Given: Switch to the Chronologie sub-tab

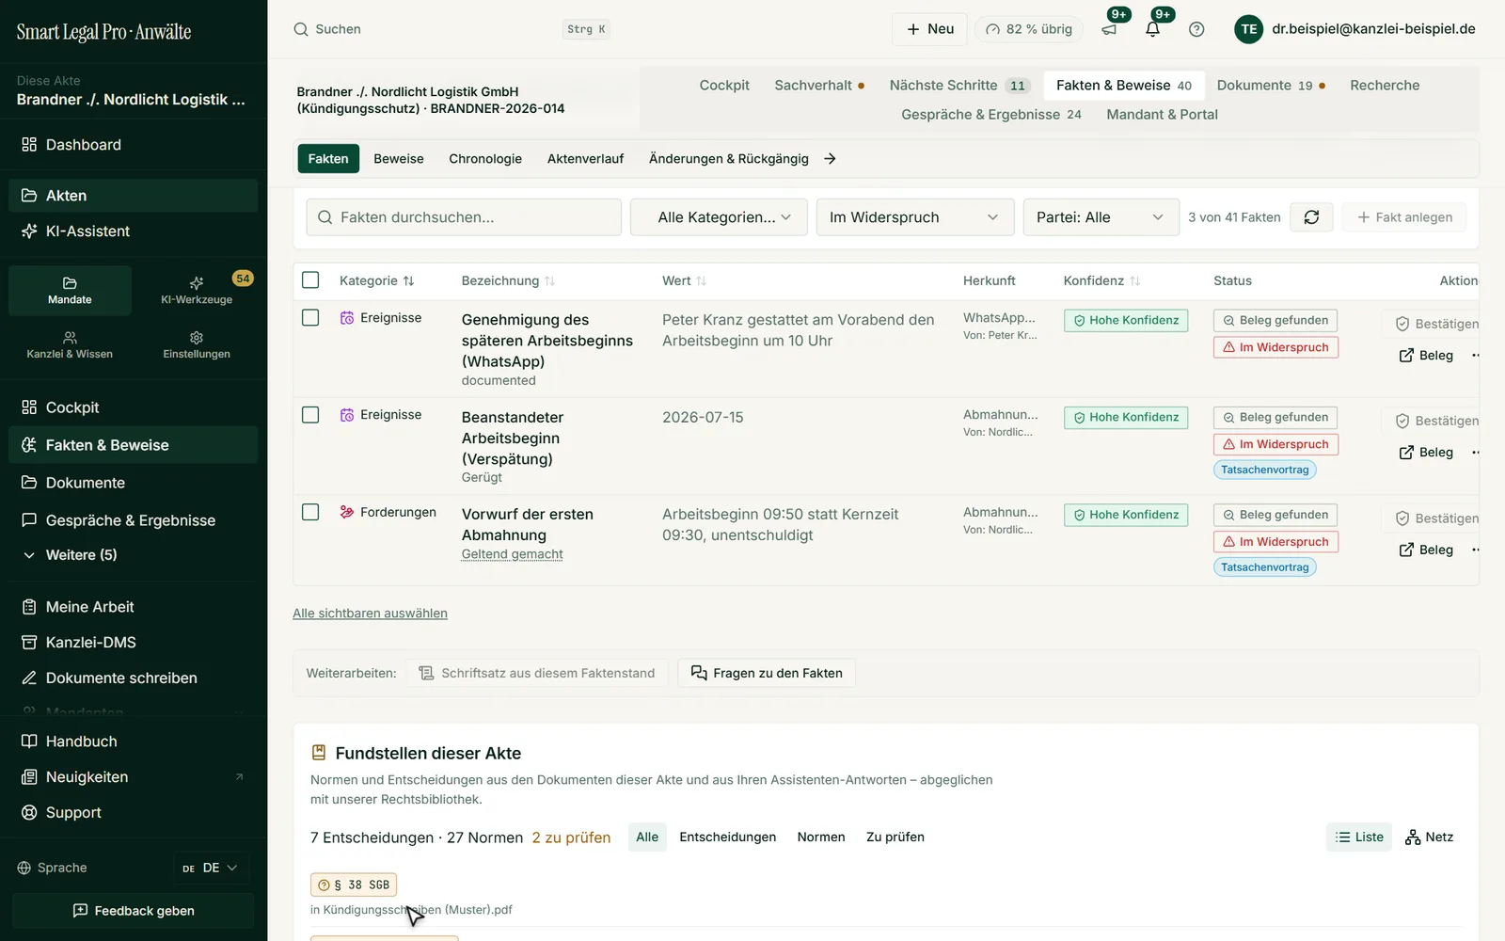Looking at the screenshot, I should click(x=485, y=159).
